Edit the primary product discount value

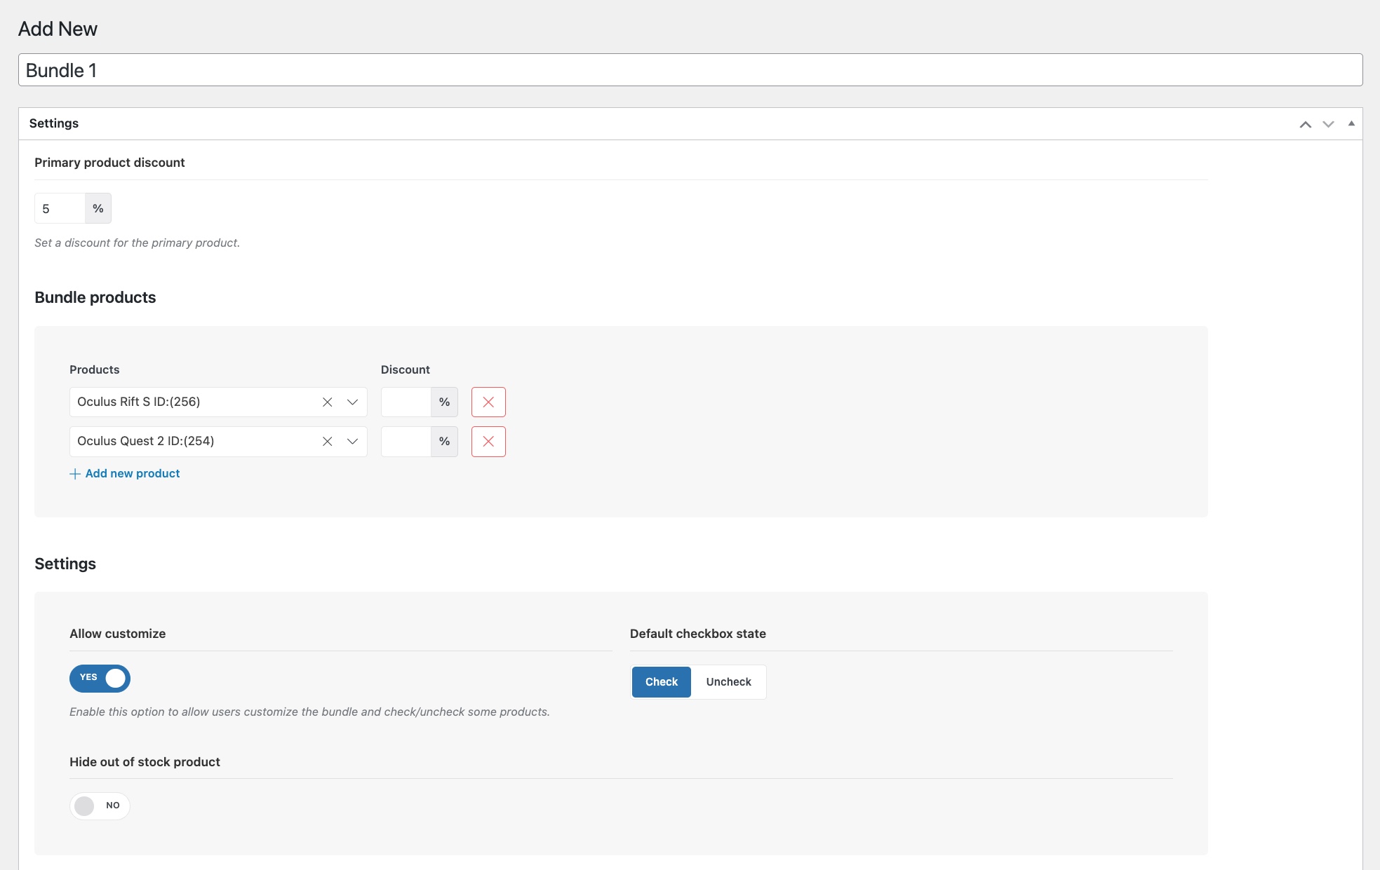click(x=60, y=208)
